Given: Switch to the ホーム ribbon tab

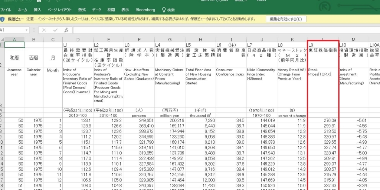Looking at the screenshot, I should 23,10.
